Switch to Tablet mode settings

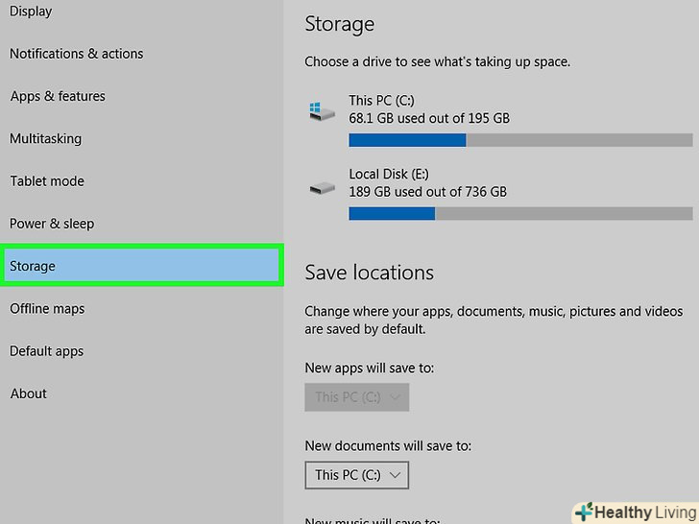click(47, 181)
